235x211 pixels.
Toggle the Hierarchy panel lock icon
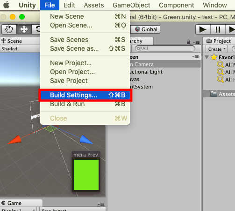[x=188, y=41]
